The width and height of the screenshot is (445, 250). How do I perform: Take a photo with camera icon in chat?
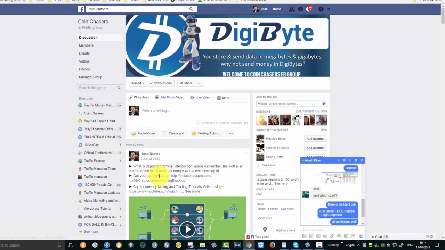(346, 236)
